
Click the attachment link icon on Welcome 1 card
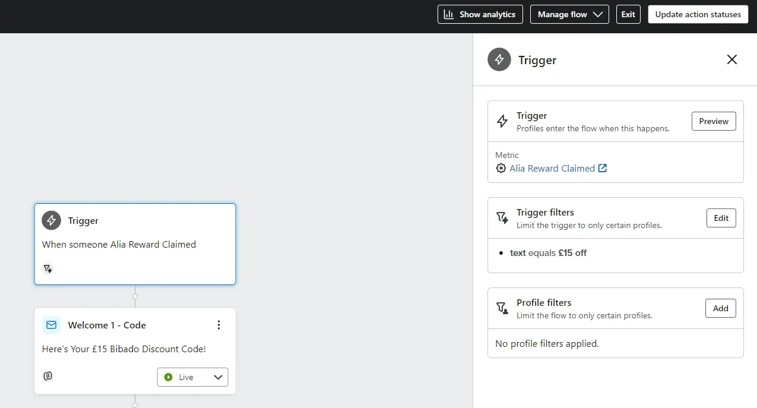(47, 375)
